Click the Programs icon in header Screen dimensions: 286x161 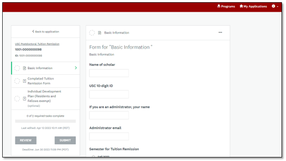(x=219, y=6)
